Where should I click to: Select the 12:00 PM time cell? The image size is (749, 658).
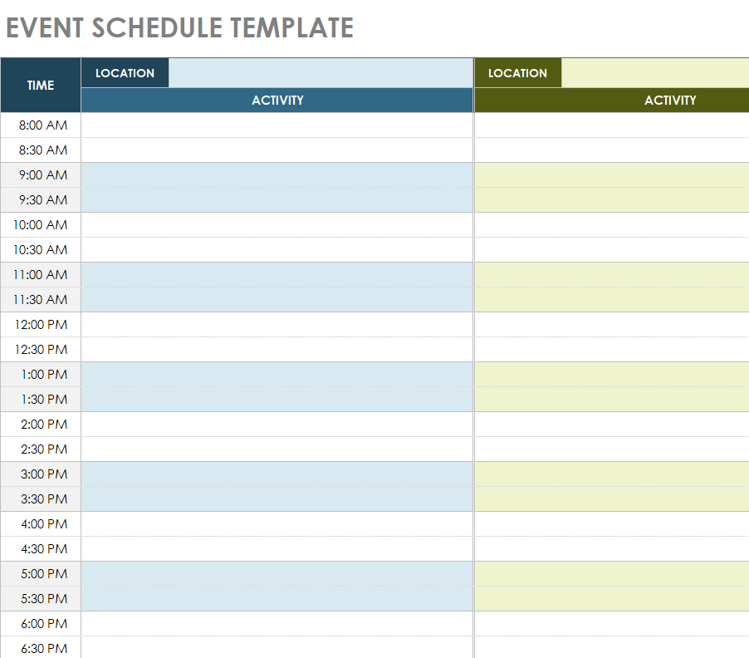click(41, 325)
